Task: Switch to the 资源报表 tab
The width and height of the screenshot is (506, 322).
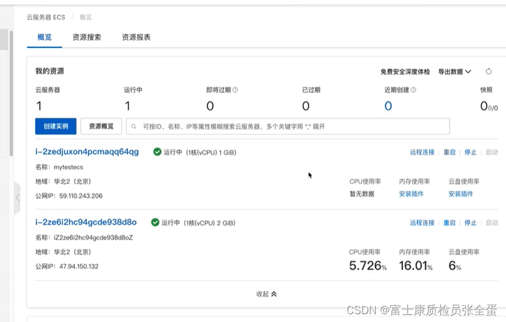Action: 136,37
